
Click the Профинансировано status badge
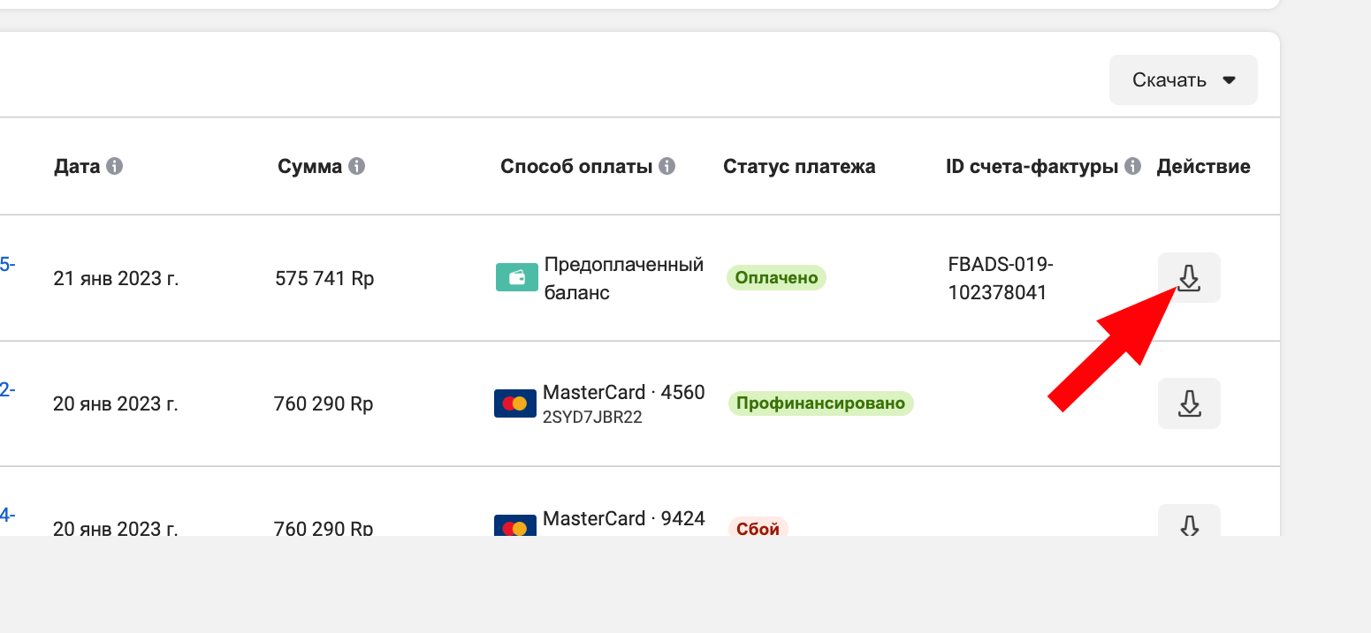point(820,403)
